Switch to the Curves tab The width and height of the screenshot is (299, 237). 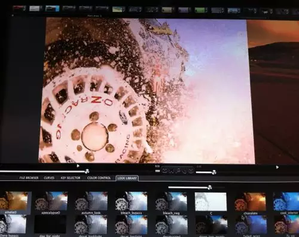point(49,178)
